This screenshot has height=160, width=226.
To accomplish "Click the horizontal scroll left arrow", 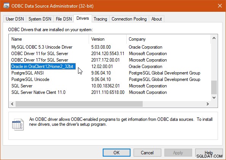I will 12,104.
